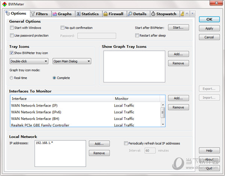The height and width of the screenshot is (176, 225).
Task: Click the Stopwatch tab clock icon
Action: click(x=153, y=14)
